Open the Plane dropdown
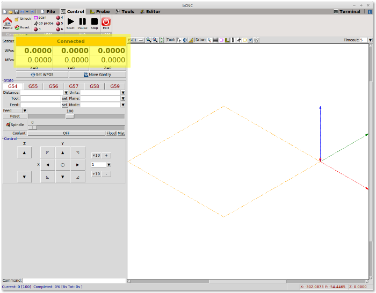This screenshot has width=376, height=293. 123,98
